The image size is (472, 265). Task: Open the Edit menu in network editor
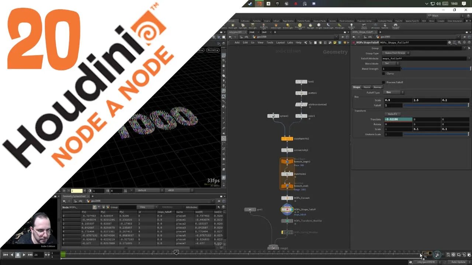245,42
